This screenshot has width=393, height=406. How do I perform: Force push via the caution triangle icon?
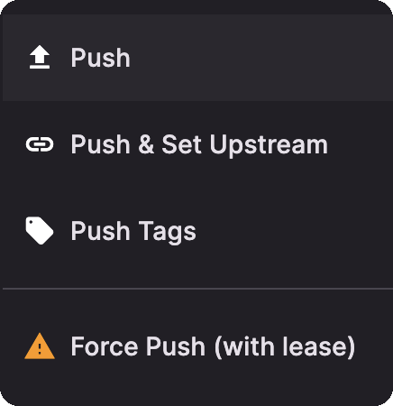tap(40, 346)
